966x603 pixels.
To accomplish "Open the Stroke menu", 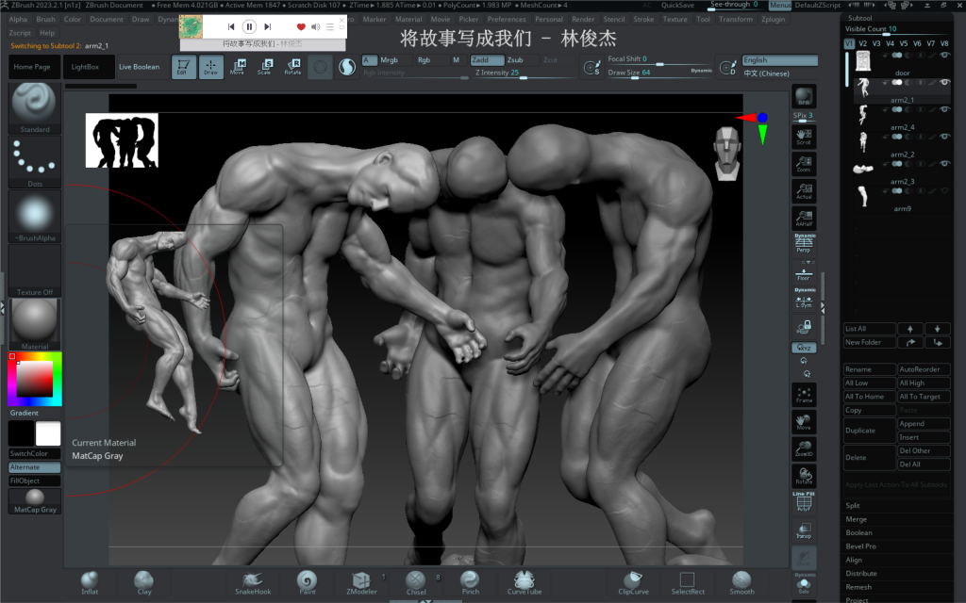I will pos(643,19).
